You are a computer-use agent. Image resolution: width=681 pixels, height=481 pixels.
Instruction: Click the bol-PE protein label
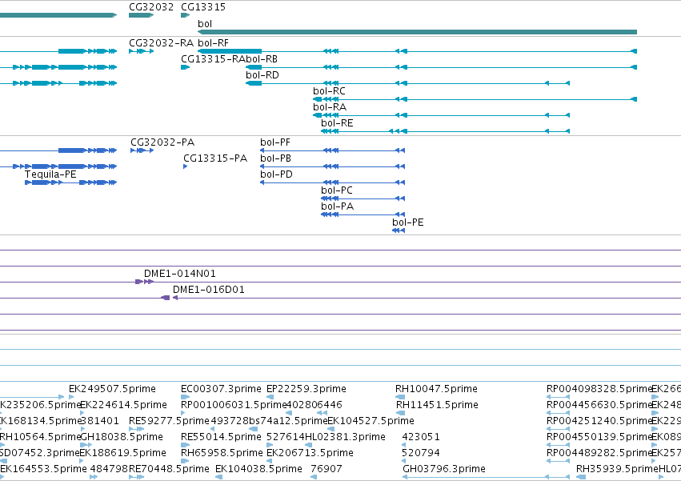[x=408, y=223]
